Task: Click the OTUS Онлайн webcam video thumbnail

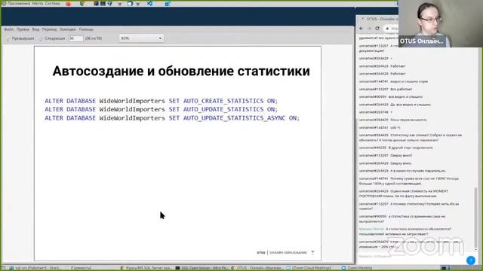Action: tap(440, 23)
